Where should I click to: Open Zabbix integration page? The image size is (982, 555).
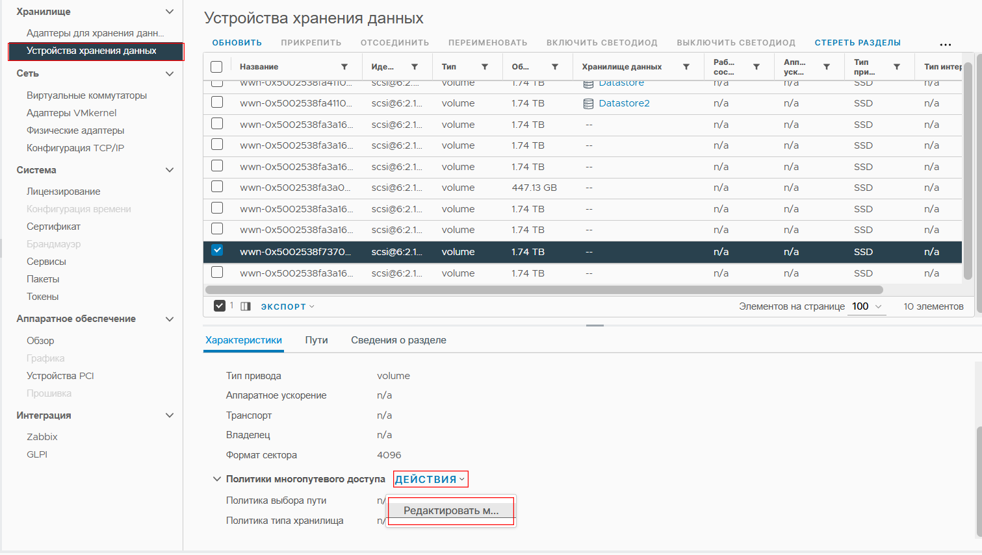click(42, 437)
